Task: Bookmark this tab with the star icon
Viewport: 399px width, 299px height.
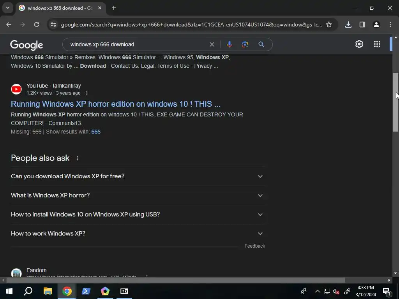Action: click(329, 25)
